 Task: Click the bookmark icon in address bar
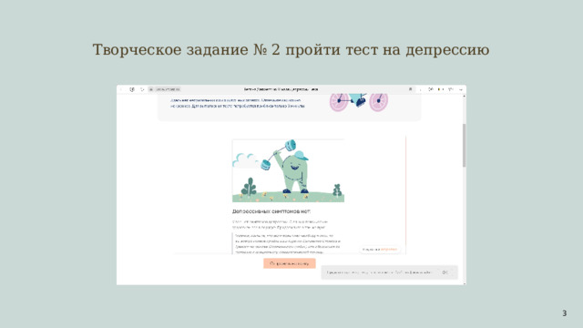pos(411,89)
